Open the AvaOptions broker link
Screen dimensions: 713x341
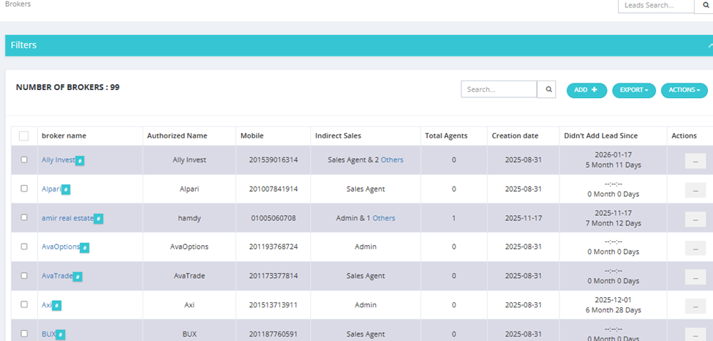click(x=61, y=247)
